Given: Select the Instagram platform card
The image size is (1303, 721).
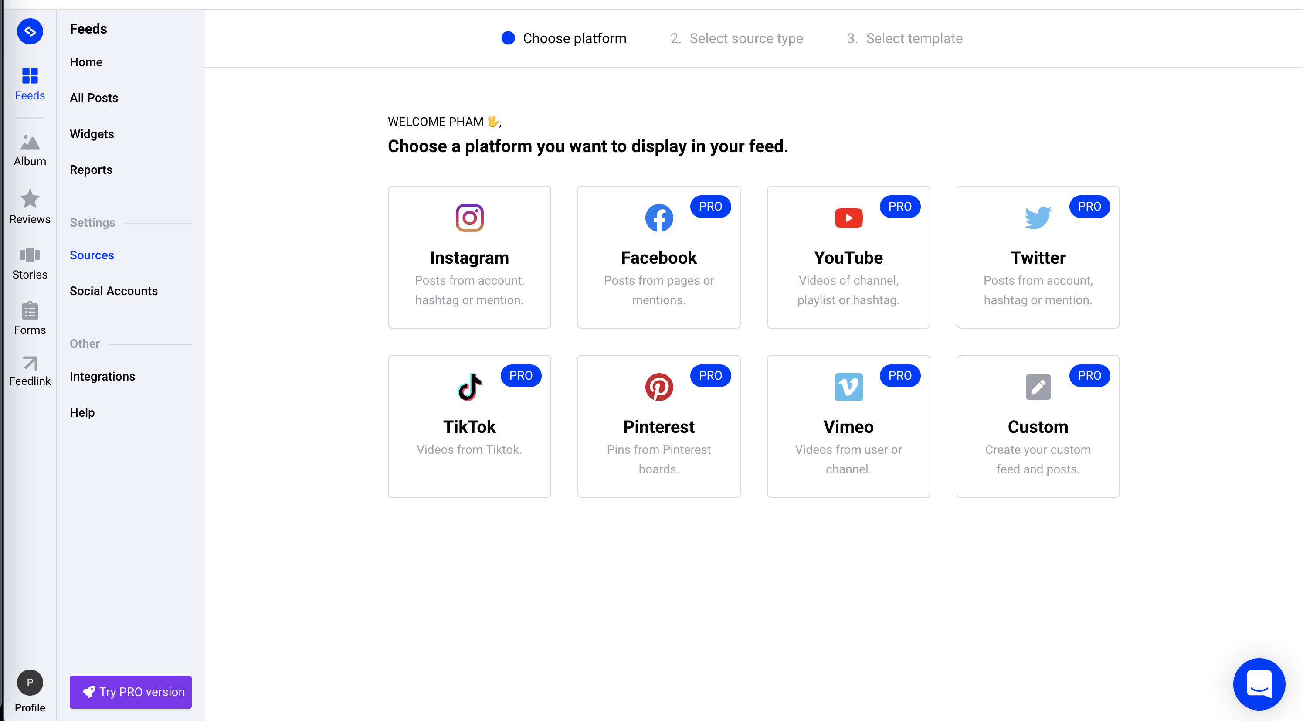Looking at the screenshot, I should click(469, 257).
